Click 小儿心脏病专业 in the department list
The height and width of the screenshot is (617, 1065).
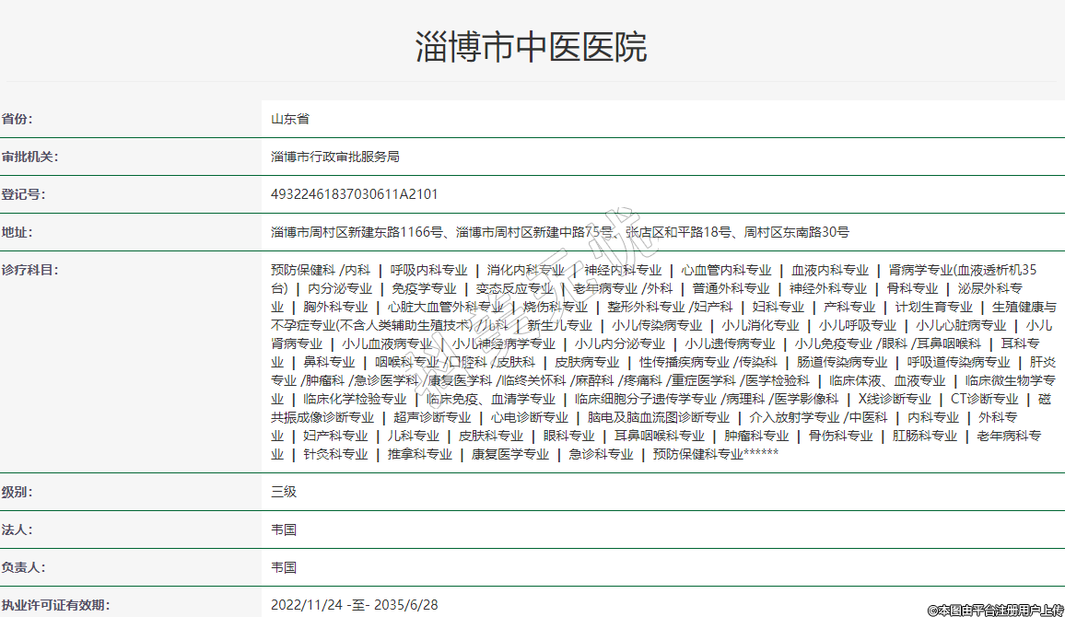coord(961,325)
